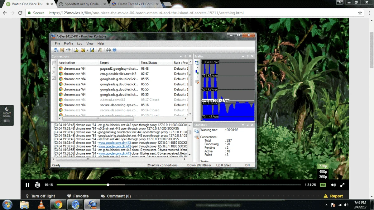Image resolution: width=374 pixels, height=210 pixels.
Task: Expand the arrow below traffic arrows icon
Action: pyautogui.click(x=197, y=77)
